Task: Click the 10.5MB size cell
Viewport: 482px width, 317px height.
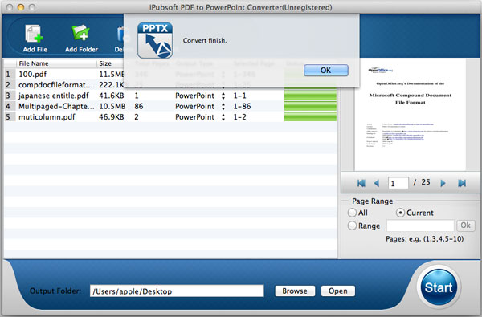Action: click(x=112, y=106)
